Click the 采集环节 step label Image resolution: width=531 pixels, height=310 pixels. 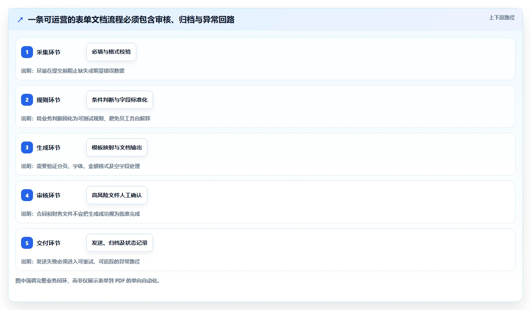click(x=48, y=52)
